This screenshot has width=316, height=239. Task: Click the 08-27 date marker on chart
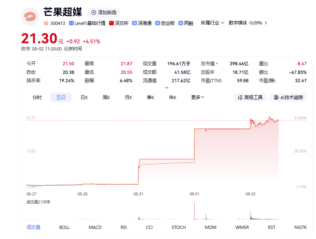pos(31,194)
